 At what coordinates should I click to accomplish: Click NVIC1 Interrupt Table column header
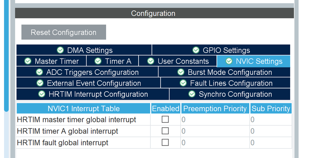[84, 108]
